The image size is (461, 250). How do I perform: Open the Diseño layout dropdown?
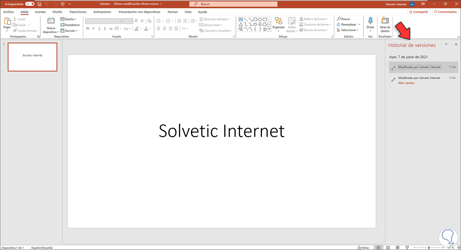pyautogui.click(x=68, y=19)
